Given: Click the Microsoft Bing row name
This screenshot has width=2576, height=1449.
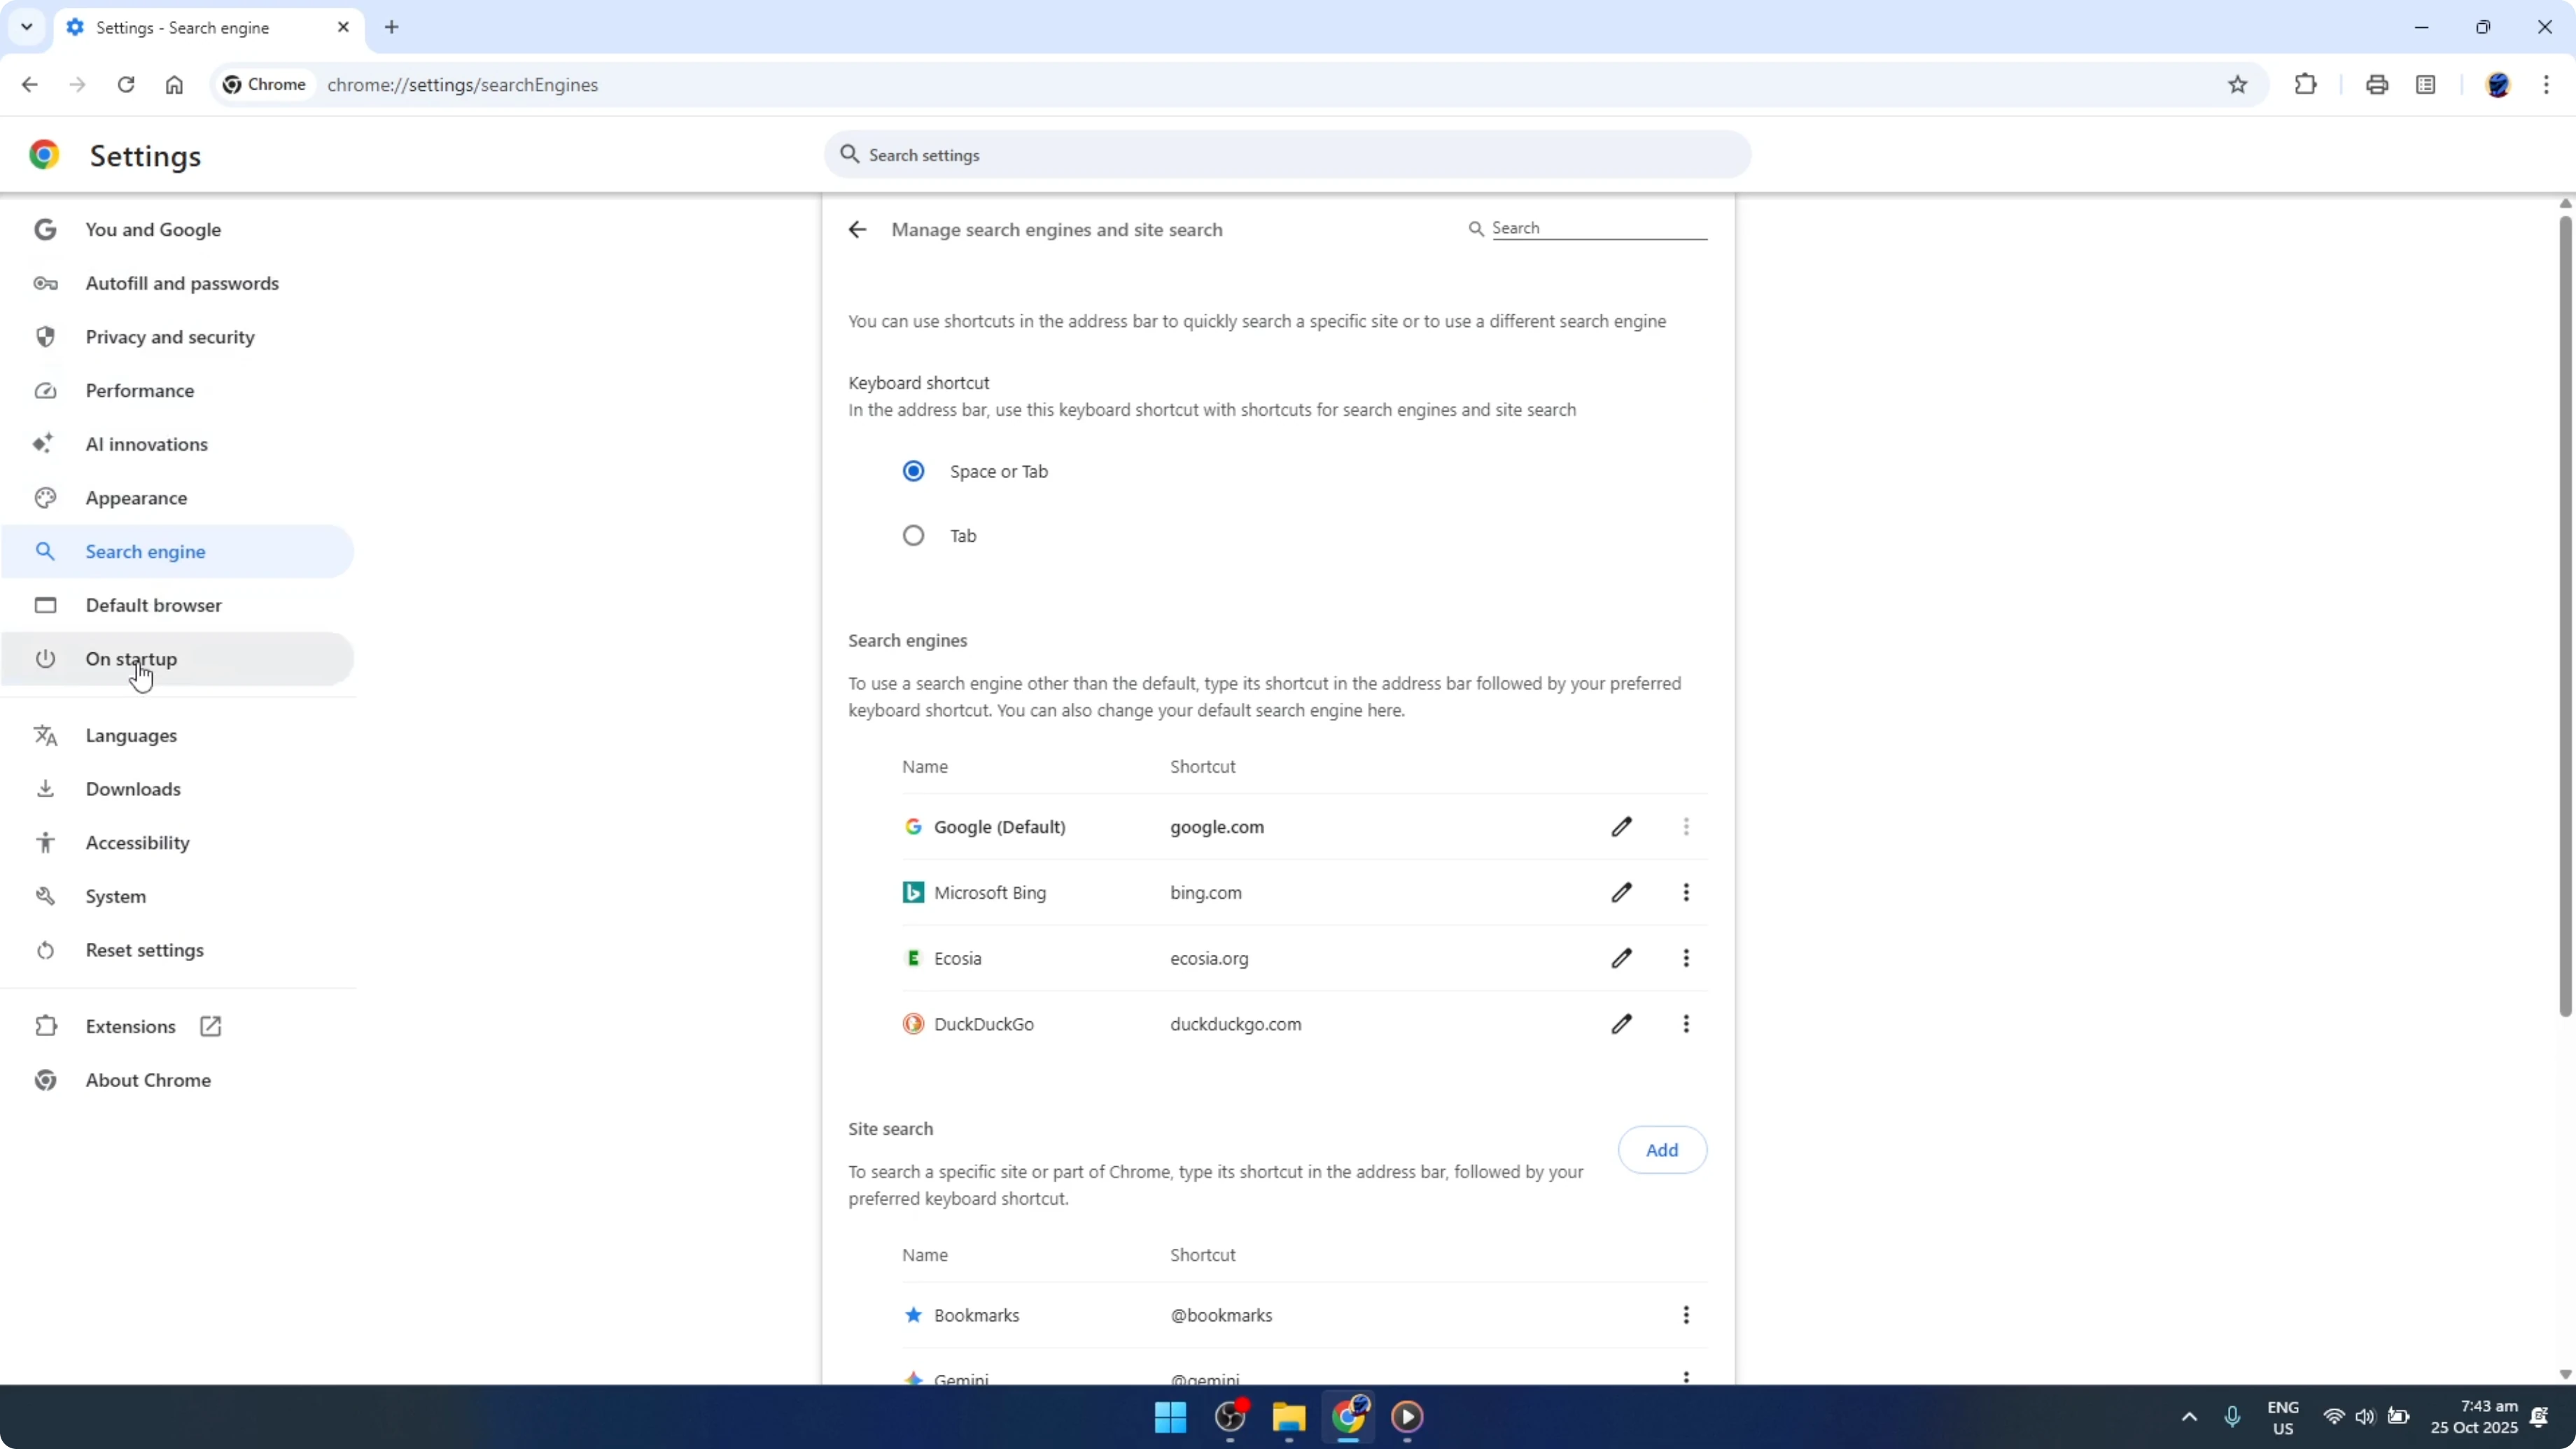Looking at the screenshot, I should (x=990, y=893).
